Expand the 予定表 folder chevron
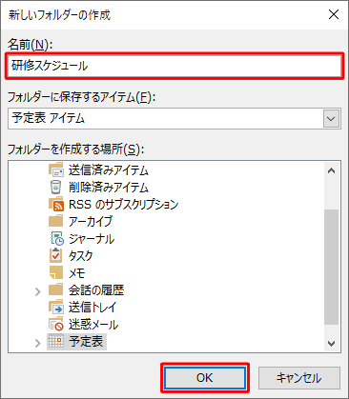The height and width of the screenshot is (399, 349). tap(38, 343)
